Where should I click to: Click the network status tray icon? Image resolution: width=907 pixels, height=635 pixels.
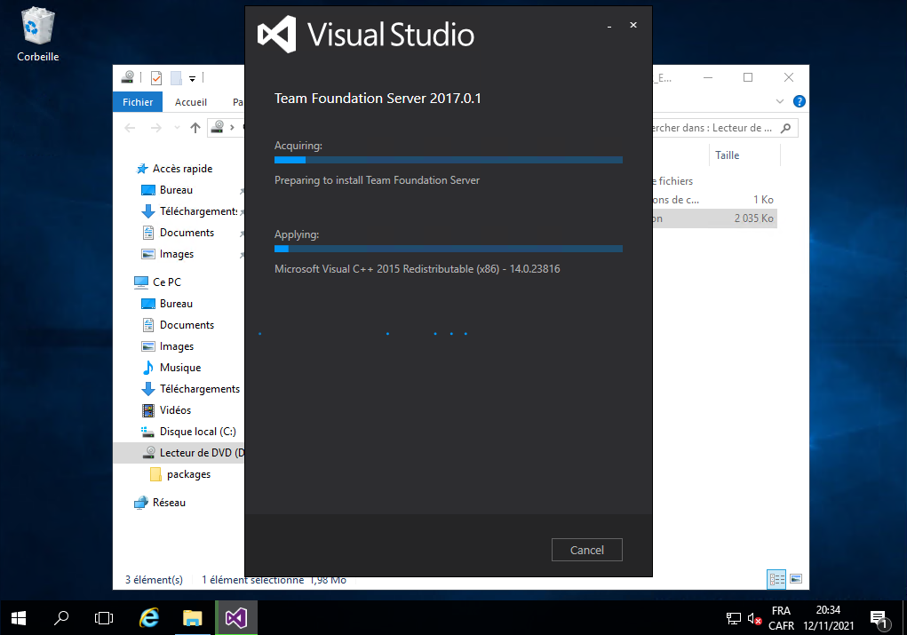(734, 618)
